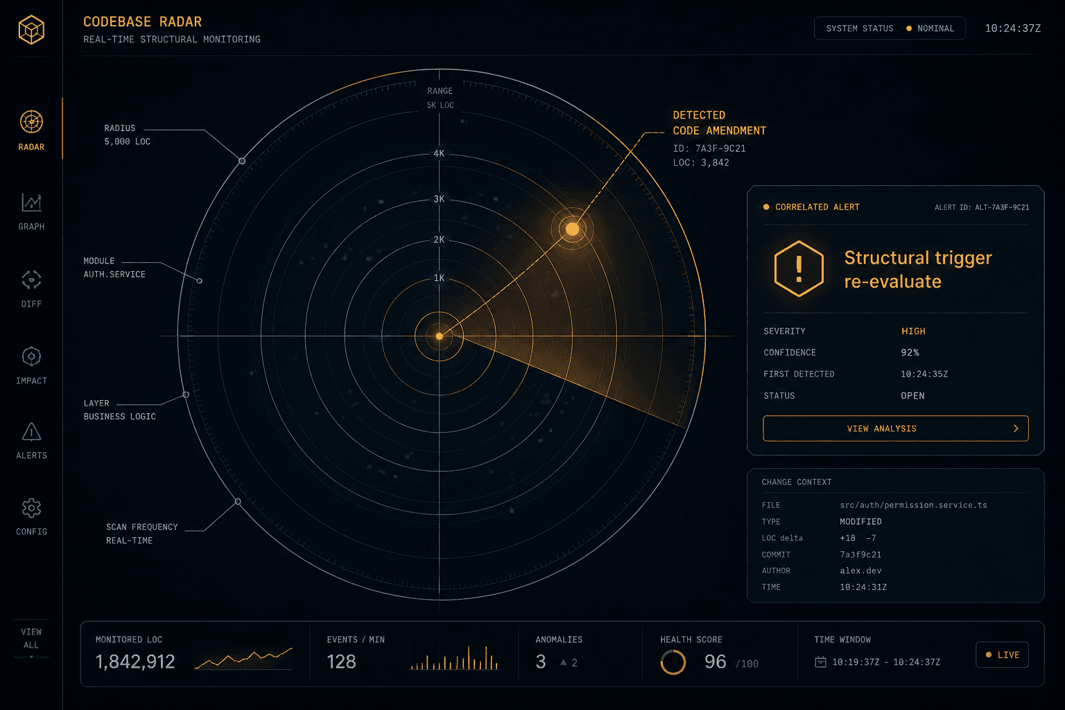
Task: Click the chevron arrow on View Analysis
Action: pyautogui.click(x=1016, y=428)
